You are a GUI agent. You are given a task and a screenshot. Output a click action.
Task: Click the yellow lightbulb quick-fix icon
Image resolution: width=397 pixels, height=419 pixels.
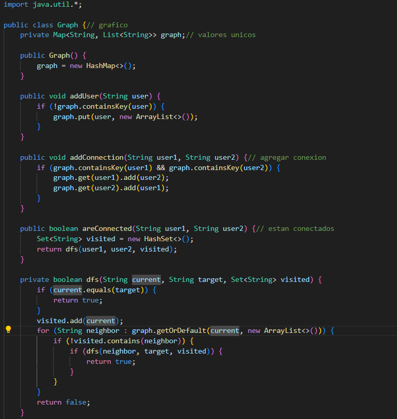[x=8, y=330]
